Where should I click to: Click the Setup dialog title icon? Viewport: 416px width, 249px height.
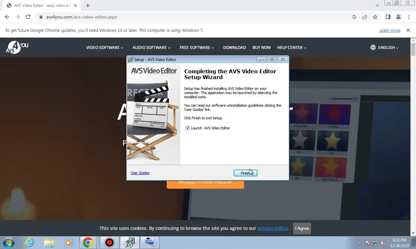131,60
